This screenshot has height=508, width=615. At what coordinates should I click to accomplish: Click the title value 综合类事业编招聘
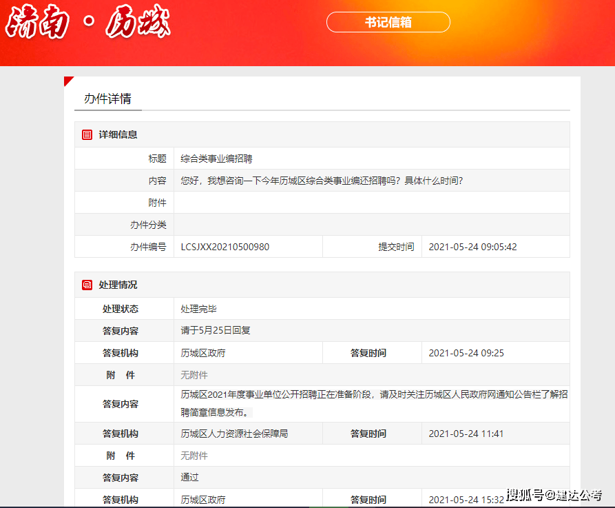[x=216, y=159]
